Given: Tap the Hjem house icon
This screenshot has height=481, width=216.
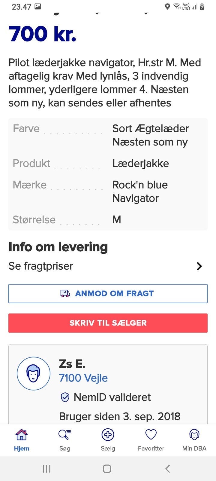Looking at the screenshot, I should click(22, 435).
